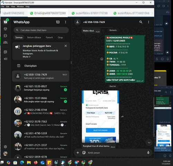The image size is (173, 166).
Task: Open the Window menu
Action: point(20,7)
